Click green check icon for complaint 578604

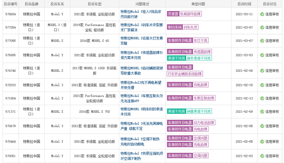pyautogui.click(x=262, y=14)
